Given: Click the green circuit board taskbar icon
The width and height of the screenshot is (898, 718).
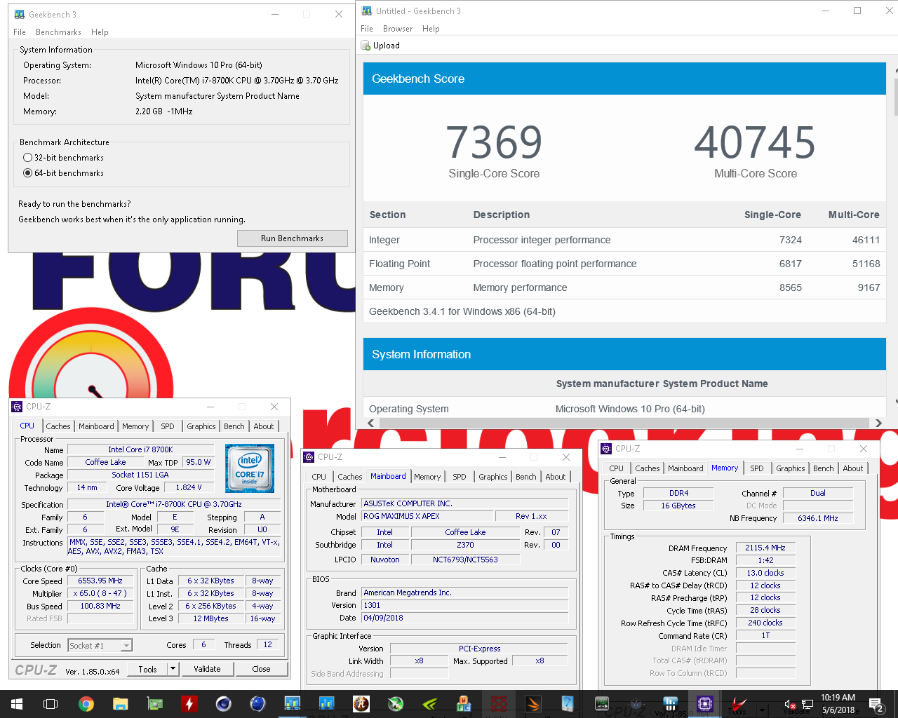Looking at the screenshot, I should point(155,704).
